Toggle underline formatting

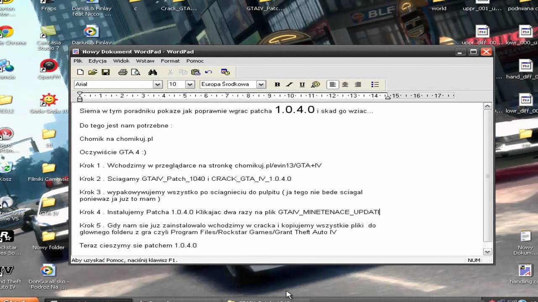click(302, 84)
